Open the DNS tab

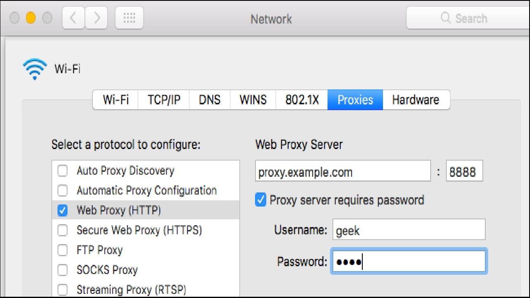pyautogui.click(x=210, y=100)
